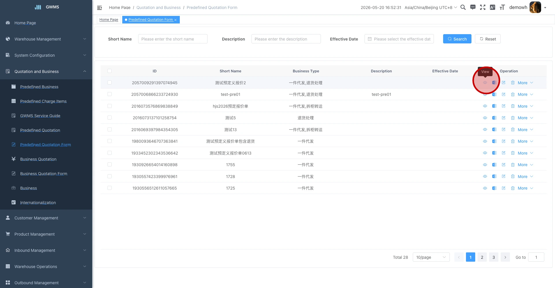Export the 1755 row to Excel
The width and height of the screenshot is (555, 288).
[x=494, y=165]
